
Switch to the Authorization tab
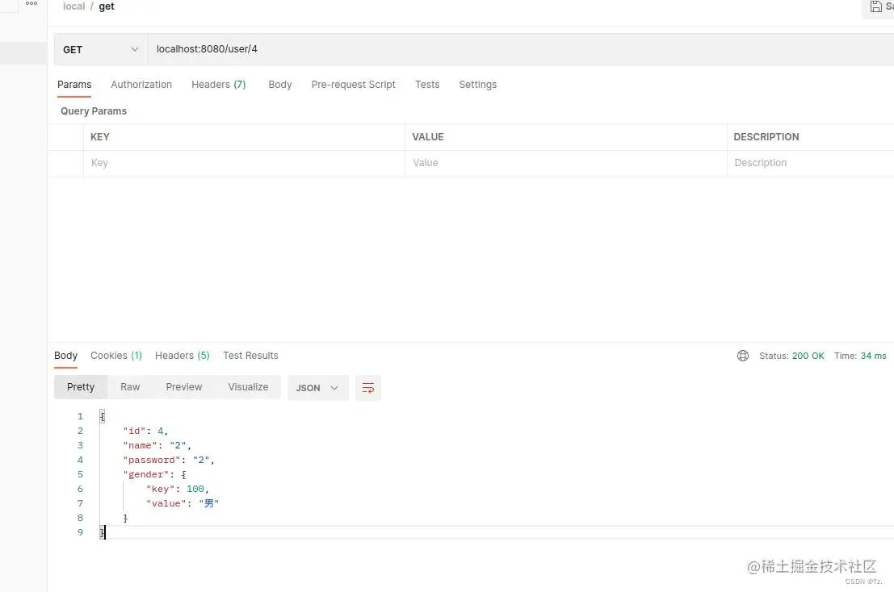tap(141, 85)
